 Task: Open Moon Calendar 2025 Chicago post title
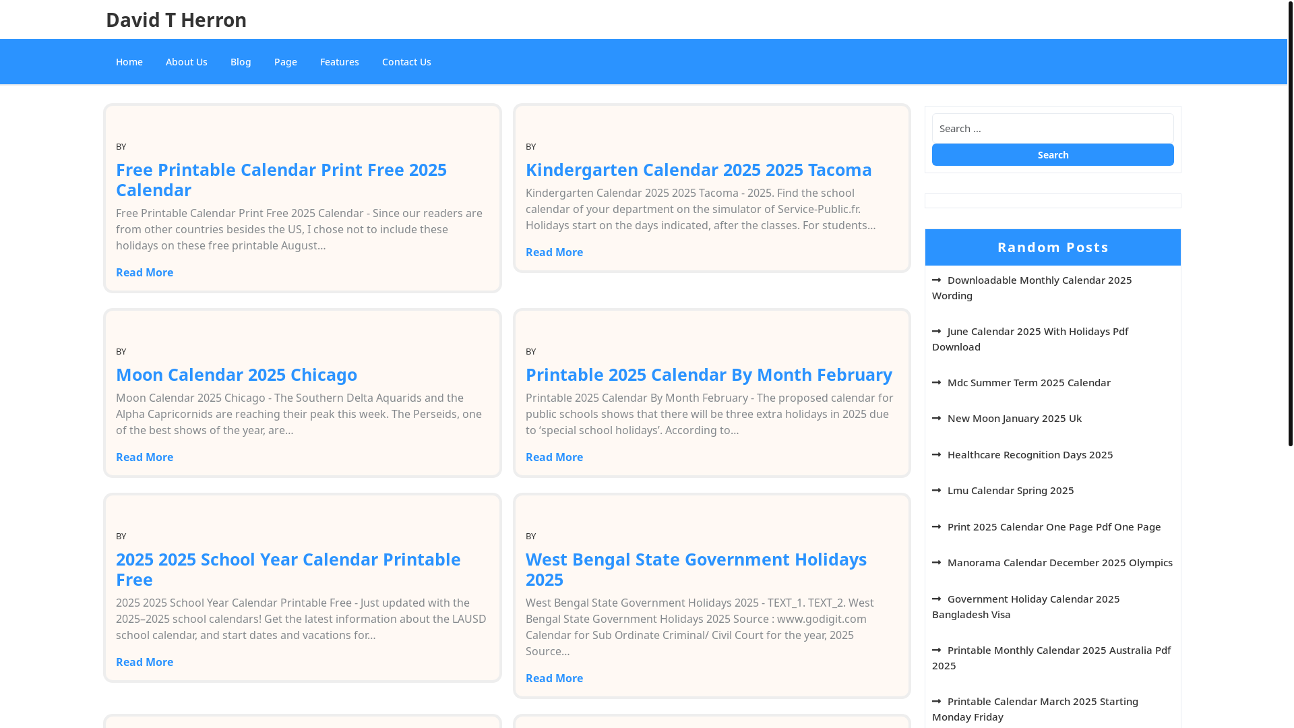click(x=237, y=374)
